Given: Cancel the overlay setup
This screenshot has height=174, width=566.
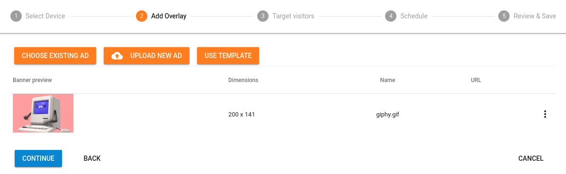Looking at the screenshot, I should pos(530,158).
